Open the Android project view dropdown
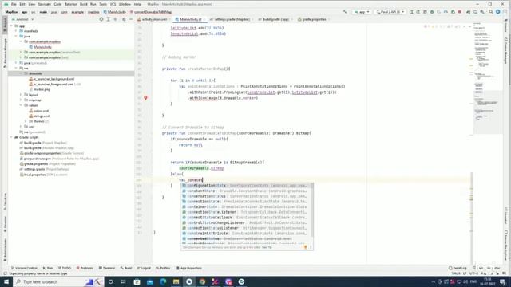The width and height of the screenshot is (511, 287). click(x=23, y=19)
